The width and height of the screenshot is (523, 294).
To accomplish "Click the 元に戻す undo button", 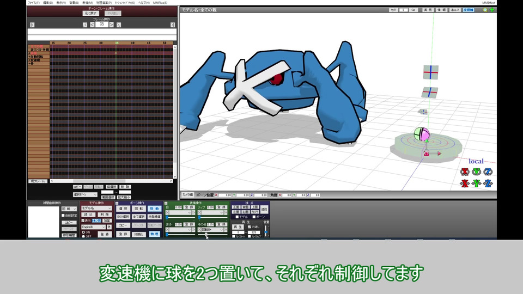I will 91,13.
